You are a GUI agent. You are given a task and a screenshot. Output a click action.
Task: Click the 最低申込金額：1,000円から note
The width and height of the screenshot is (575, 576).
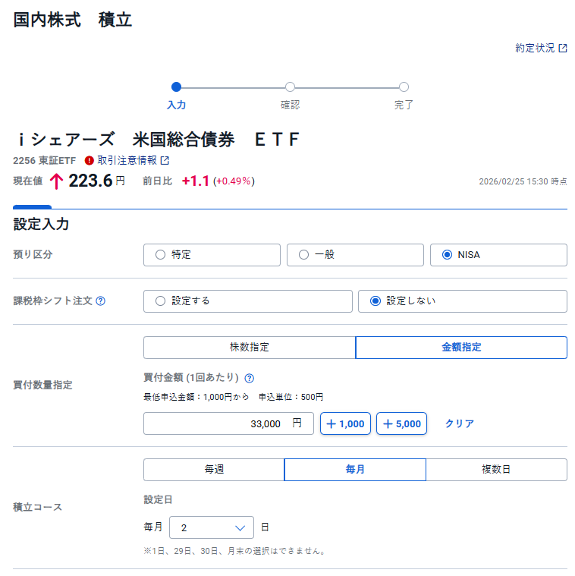click(x=196, y=397)
